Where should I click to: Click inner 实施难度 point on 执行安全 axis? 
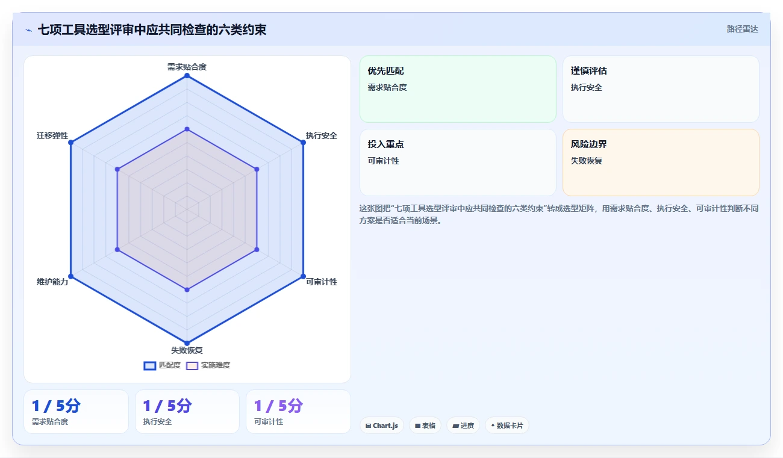click(257, 169)
